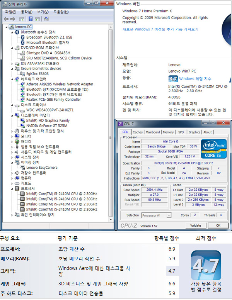Collapse the Bluetooth 송수신 장치 category

(12, 32)
